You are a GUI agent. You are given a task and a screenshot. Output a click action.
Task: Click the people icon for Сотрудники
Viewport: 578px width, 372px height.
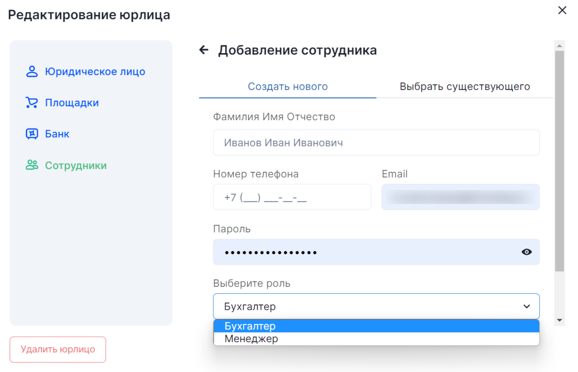click(32, 165)
